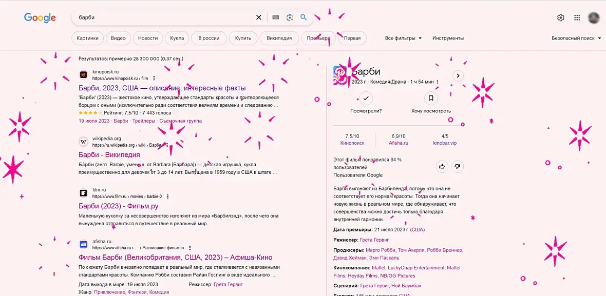Open the on-screen keyboard icon
This screenshot has height=296, width=606.
pos(276,17)
